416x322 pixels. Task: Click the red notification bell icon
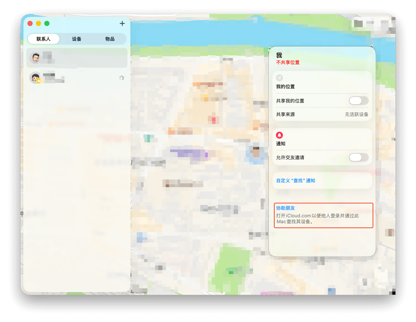(279, 135)
